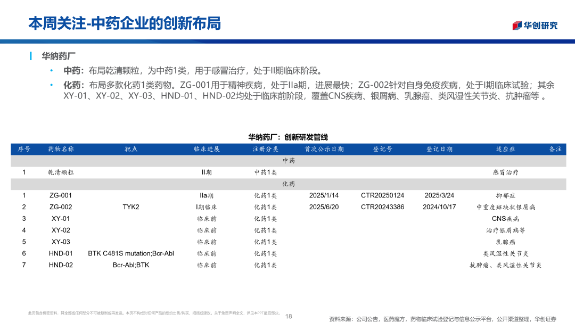This screenshot has height=322, width=575.
Task: Select the slide title 本周关注-中药企业的创新布局
Action: [x=125, y=23]
